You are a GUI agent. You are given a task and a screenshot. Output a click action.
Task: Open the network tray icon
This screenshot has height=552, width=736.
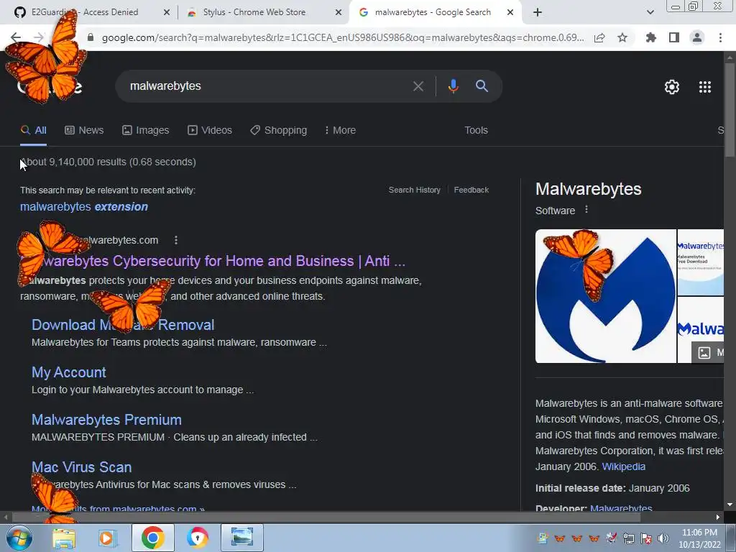(x=628, y=538)
